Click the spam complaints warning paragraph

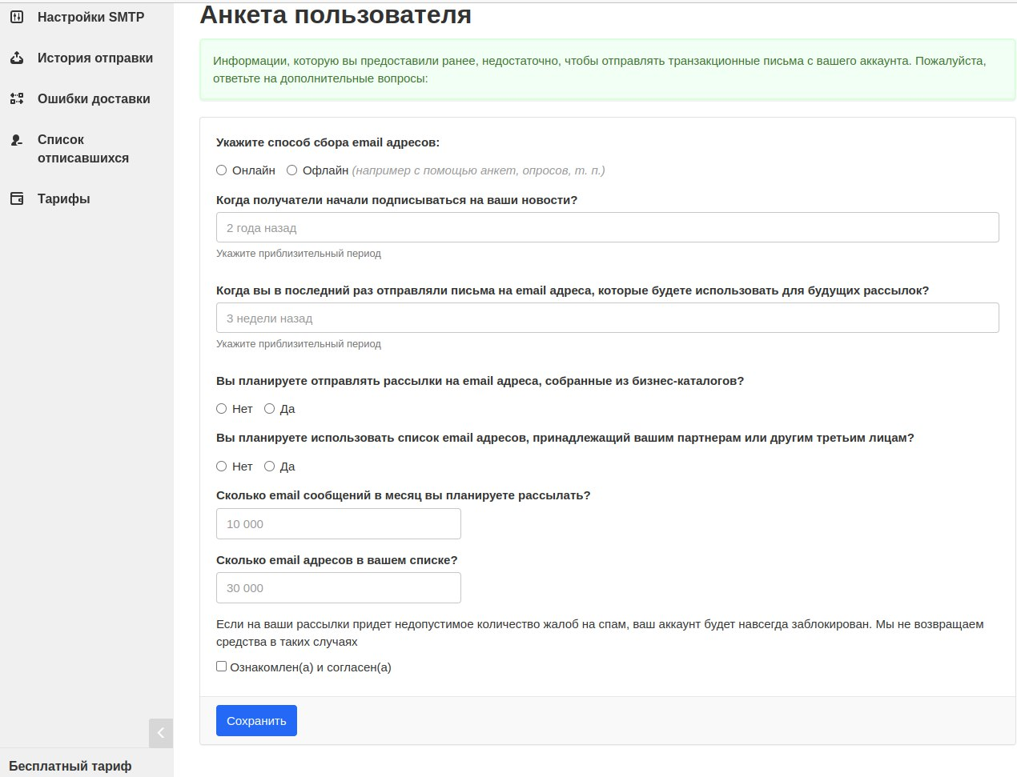(600, 633)
